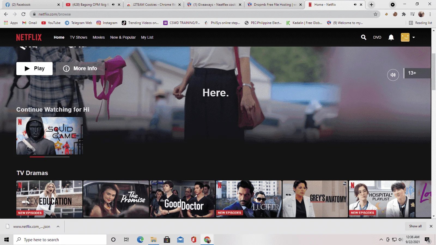Click the Squid Game progress bar

50,157
